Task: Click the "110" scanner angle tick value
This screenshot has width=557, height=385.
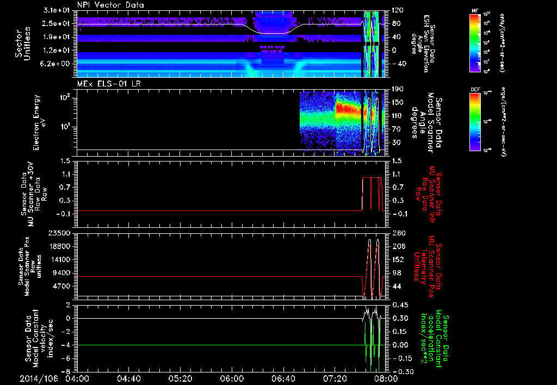Action: [x=397, y=116]
